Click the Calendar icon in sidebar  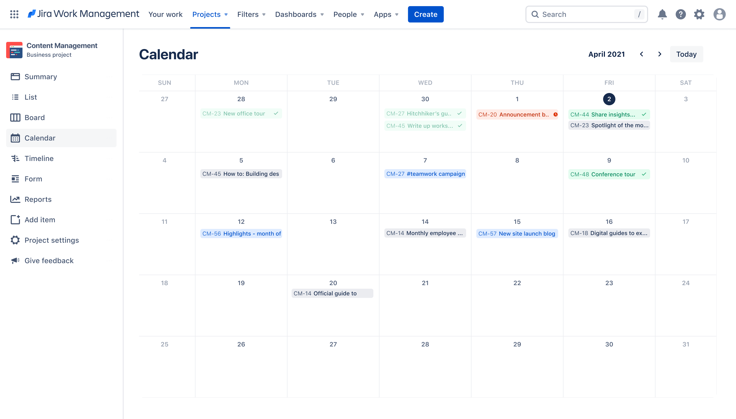15,138
